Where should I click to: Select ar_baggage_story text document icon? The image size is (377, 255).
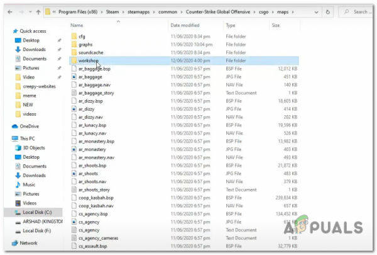click(x=74, y=93)
